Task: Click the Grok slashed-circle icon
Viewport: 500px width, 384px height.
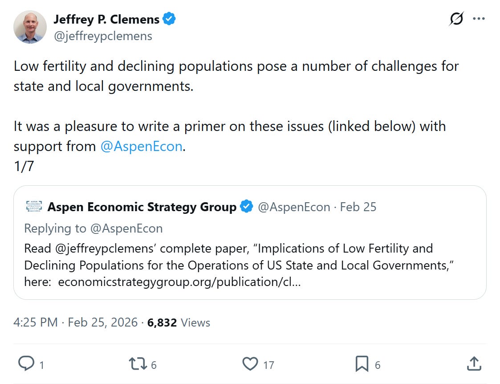Action: click(456, 19)
